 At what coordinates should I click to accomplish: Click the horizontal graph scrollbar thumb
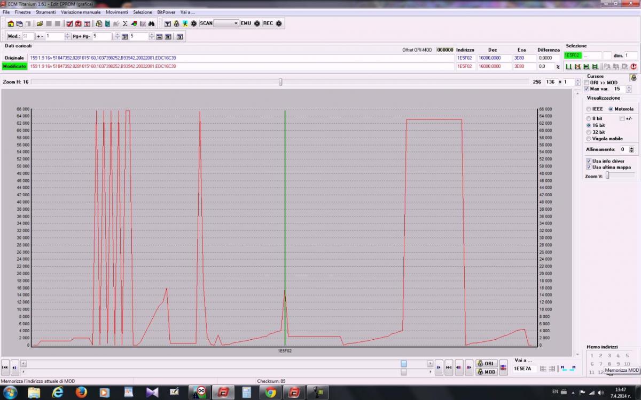(x=404, y=363)
